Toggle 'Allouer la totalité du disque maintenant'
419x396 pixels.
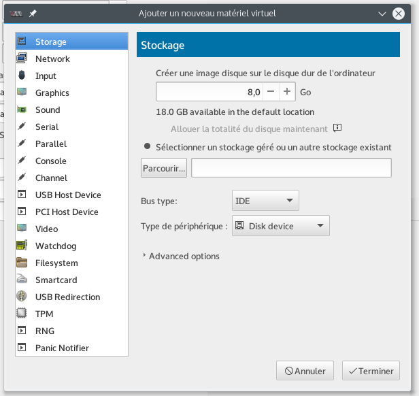pyautogui.click(x=249, y=129)
